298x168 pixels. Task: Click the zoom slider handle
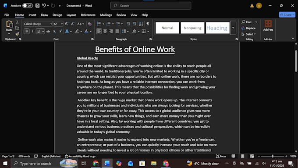click(273, 156)
